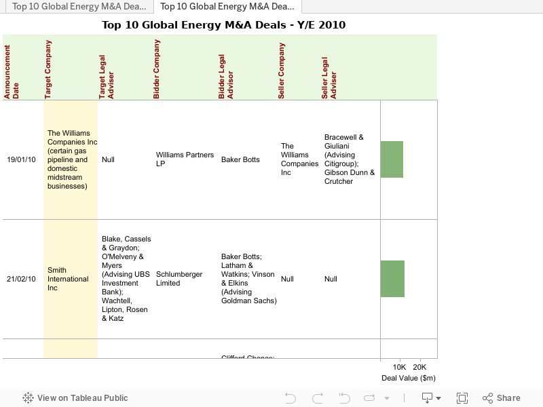Select the Williams Companies deal value bar
Screen dimensions: 543x407
click(x=392, y=159)
